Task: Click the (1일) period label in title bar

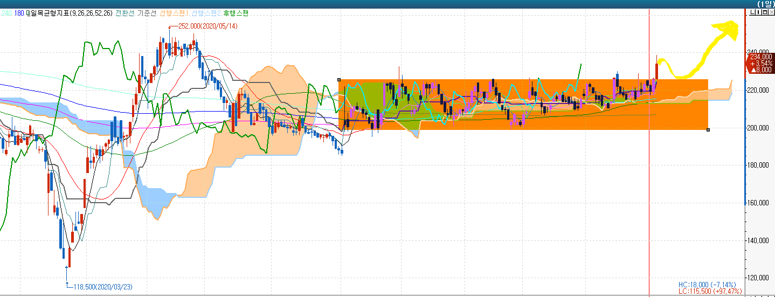Action: [765, 4]
